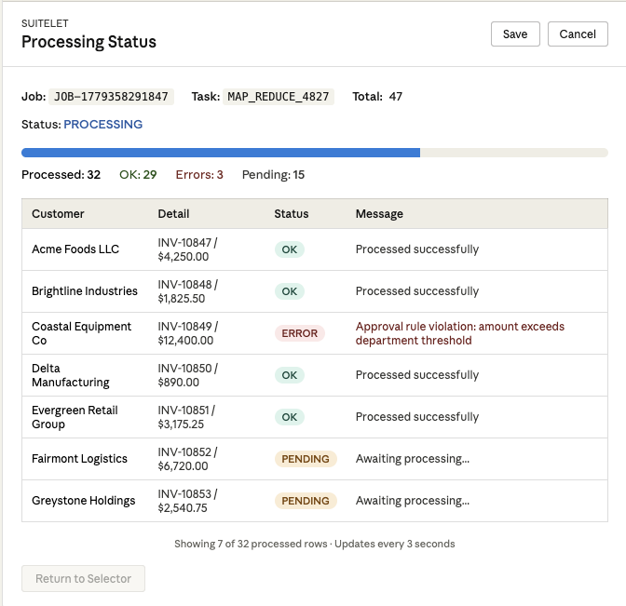Select the Delta Manufacturing customer cell
The height and width of the screenshot is (606, 626).
71,375
